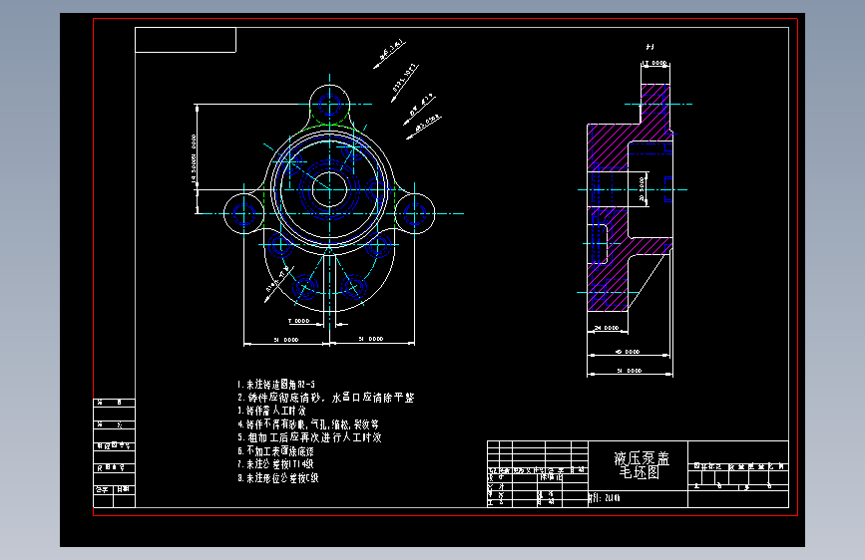
Task: Select the 7.0000 dimension under the front view
Action: [299, 321]
